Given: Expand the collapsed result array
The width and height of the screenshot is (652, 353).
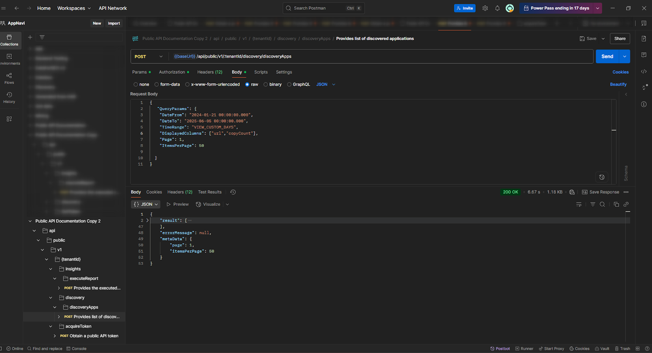Looking at the screenshot, I should [147, 220].
